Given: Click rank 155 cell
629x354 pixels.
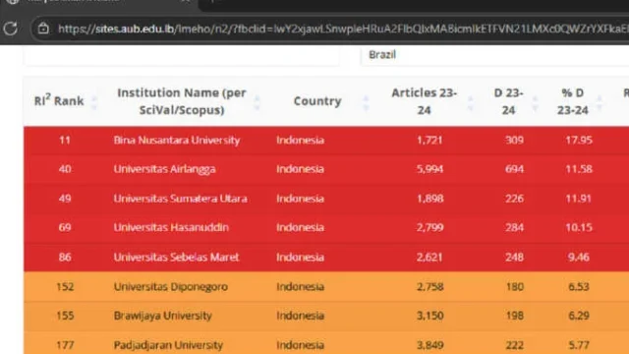Looking at the screenshot, I should [65, 316].
